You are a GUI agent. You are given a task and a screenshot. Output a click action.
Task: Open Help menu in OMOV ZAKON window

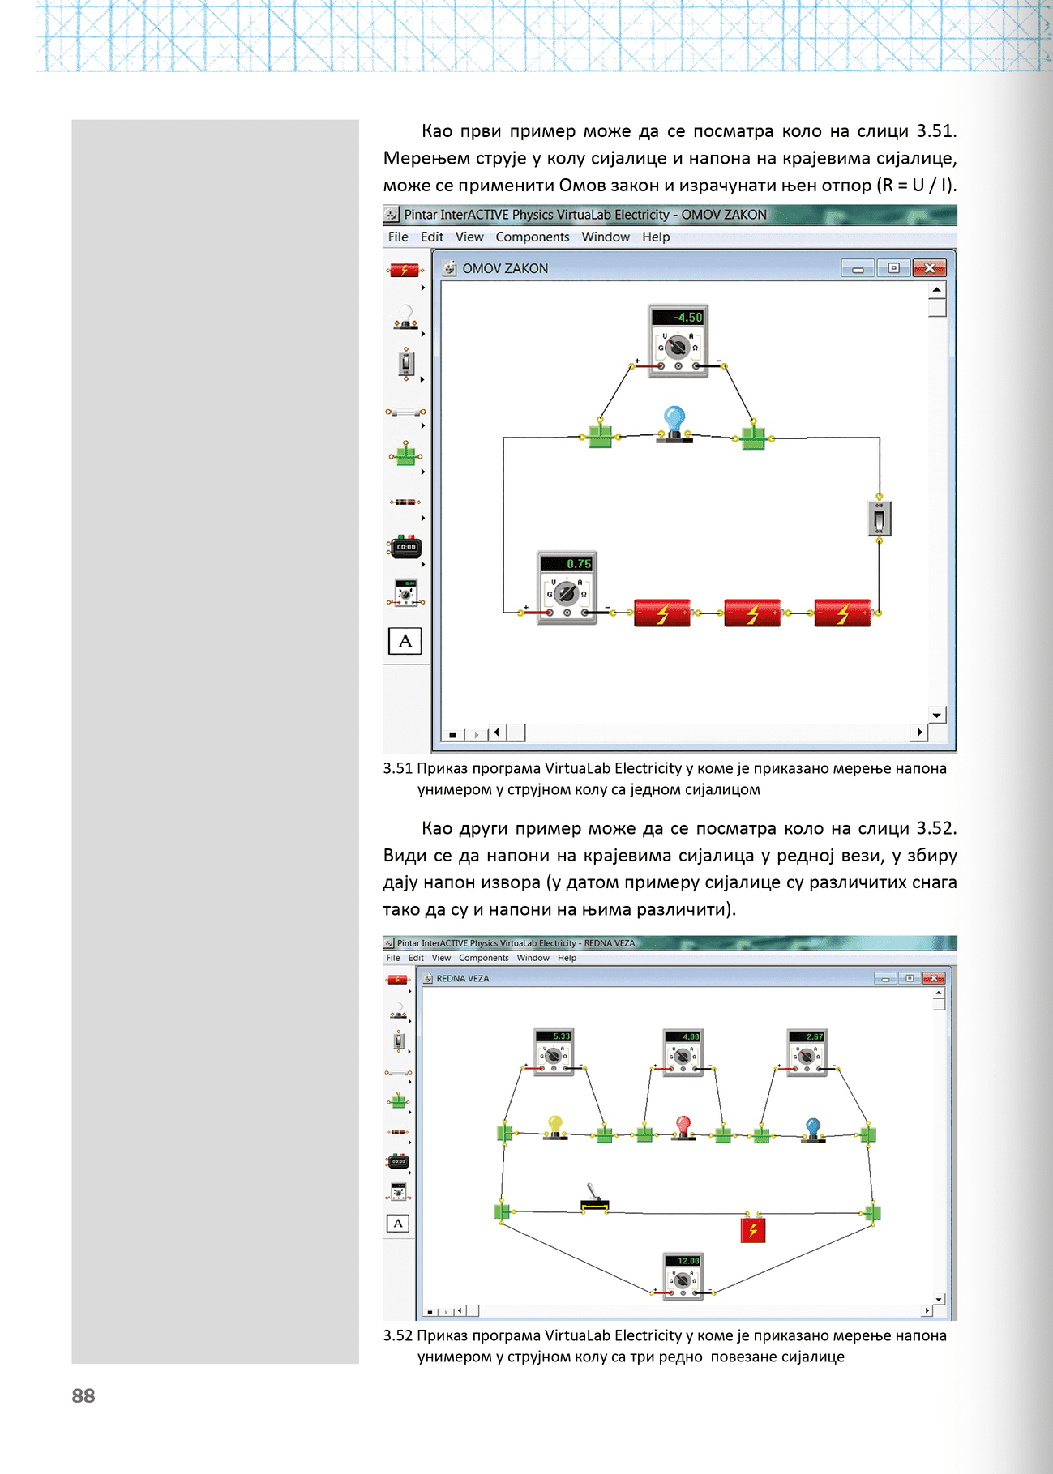656,237
